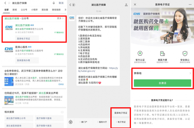Search related term 医疗保障卡激活
Viewport: 194px width, 128px height.
[x=49, y=125]
